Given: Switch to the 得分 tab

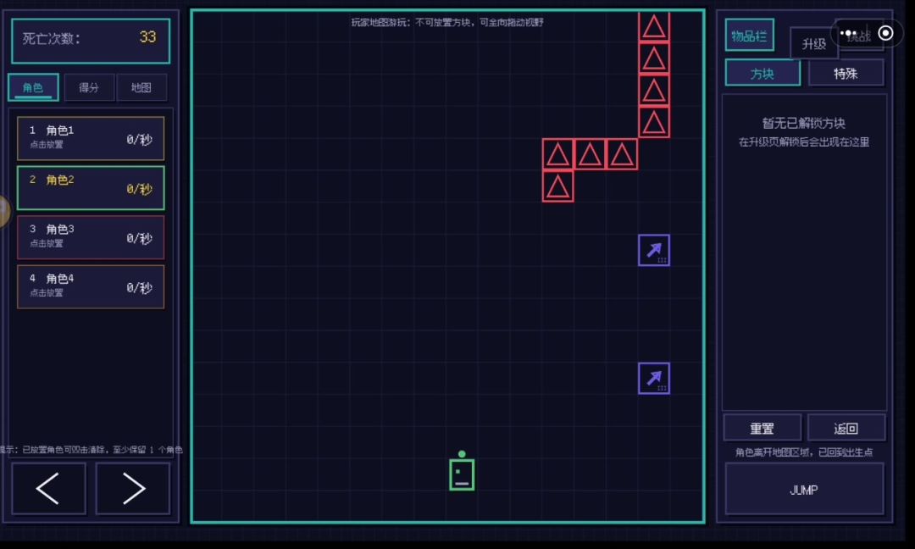Looking at the screenshot, I should click(89, 87).
